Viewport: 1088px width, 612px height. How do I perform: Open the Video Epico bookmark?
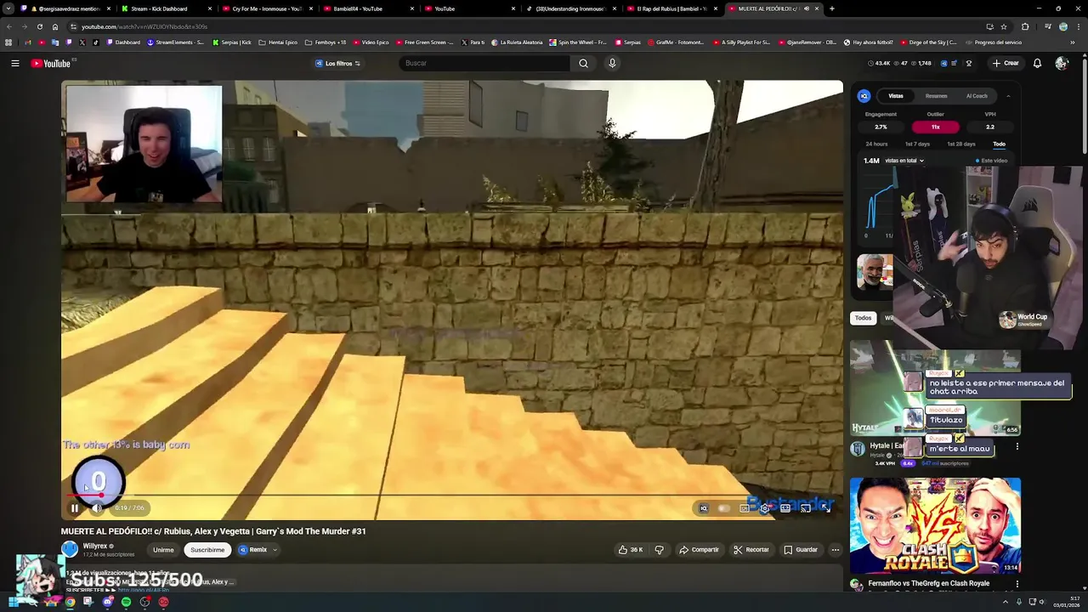370,42
